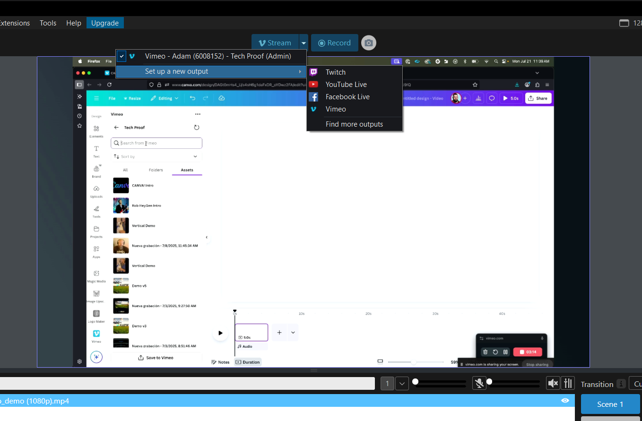Open the Tools menu
The image size is (642, 421).
[48, 23]
